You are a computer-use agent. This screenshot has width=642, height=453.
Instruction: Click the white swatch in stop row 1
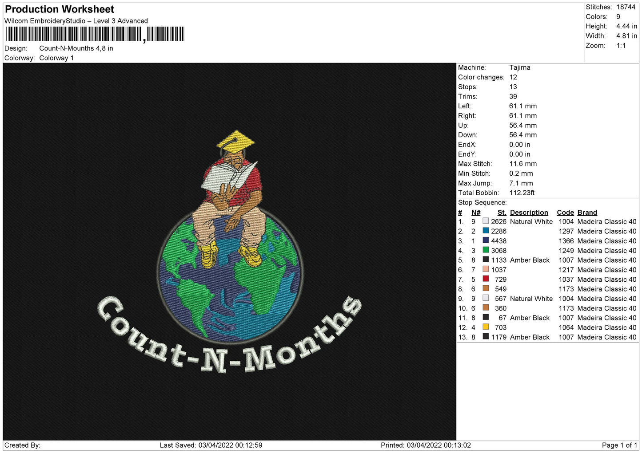click(486, 221)
